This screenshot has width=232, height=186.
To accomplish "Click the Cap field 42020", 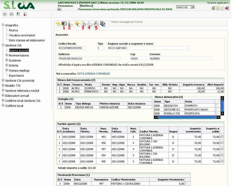I will coord(138,59).
